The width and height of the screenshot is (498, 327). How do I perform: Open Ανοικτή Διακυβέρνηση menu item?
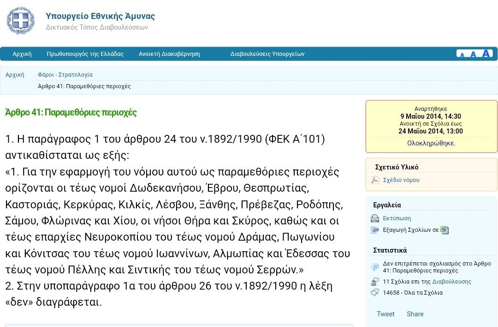click(169, 54)
